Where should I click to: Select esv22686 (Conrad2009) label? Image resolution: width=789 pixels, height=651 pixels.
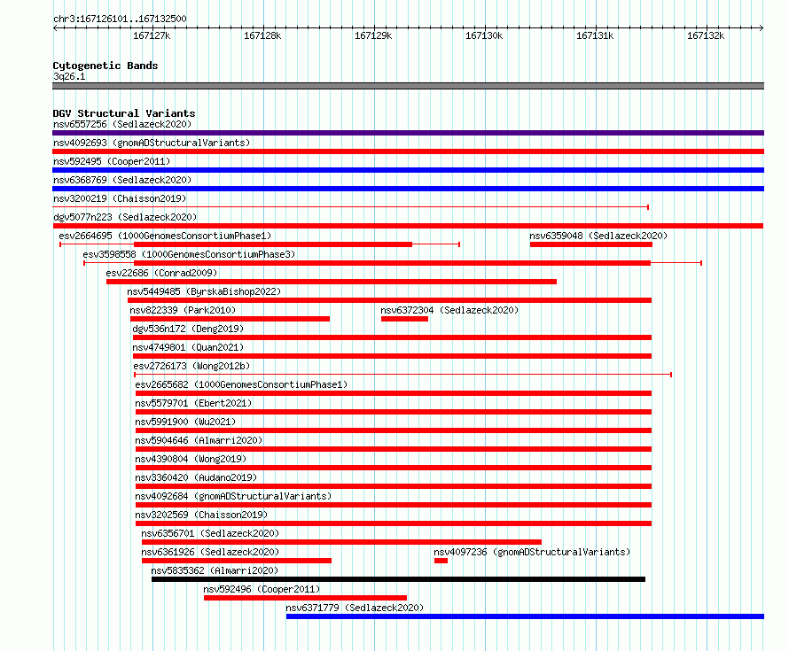click(161, 273)
